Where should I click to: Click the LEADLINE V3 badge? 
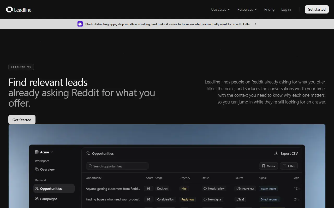point(21,67)
